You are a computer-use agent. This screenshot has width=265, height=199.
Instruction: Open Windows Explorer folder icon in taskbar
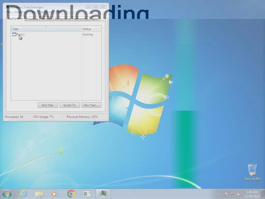coord(39,194)
